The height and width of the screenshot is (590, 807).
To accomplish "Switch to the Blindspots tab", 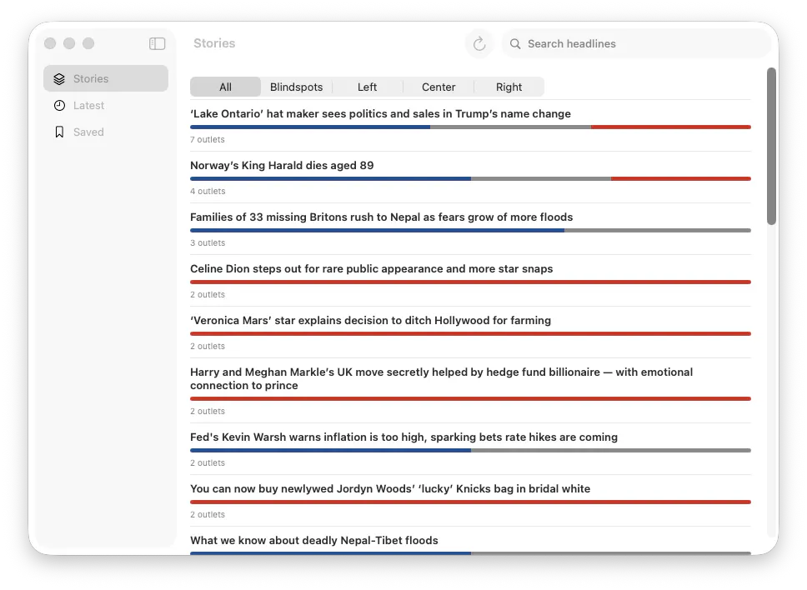I will [297, 87].
